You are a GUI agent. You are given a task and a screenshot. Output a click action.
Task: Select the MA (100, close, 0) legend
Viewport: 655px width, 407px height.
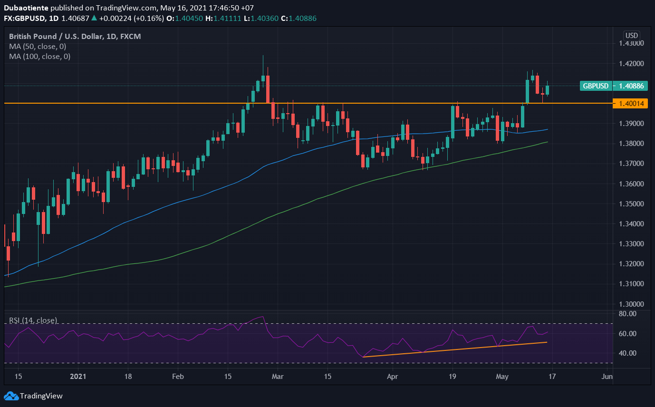[40, 56]
